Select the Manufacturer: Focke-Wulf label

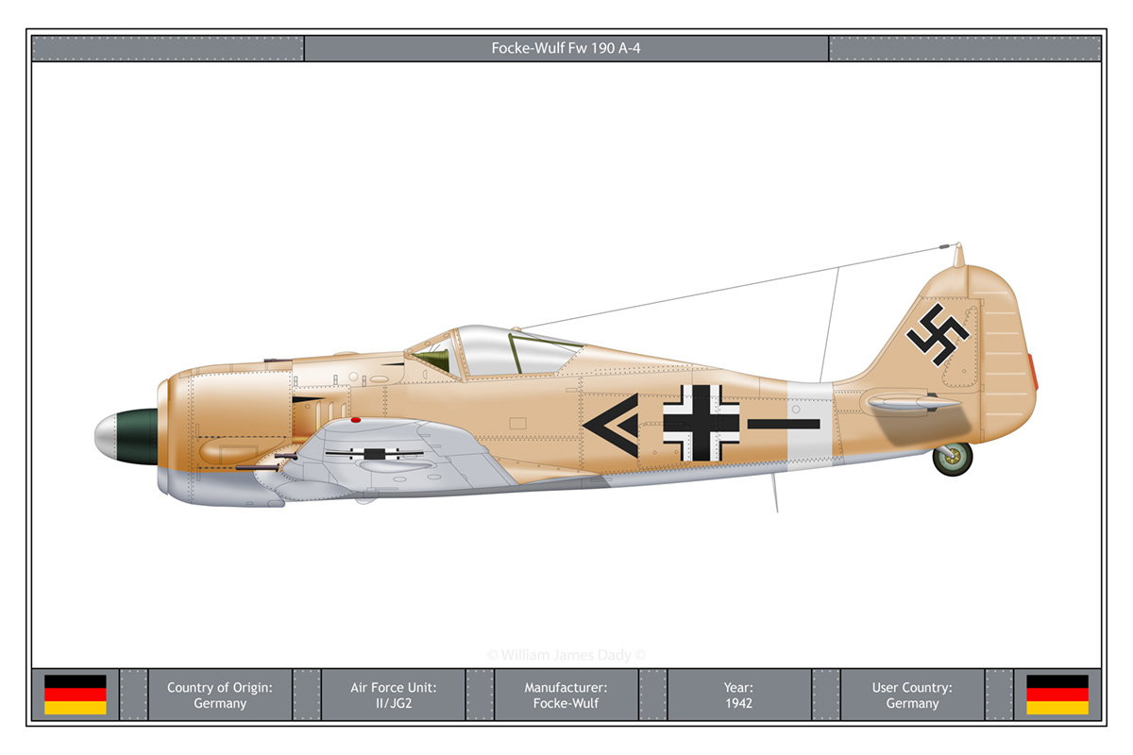point(566,695)
